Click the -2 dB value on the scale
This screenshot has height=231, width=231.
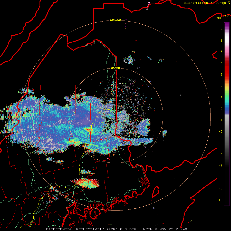220,132
